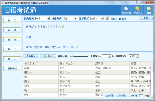Viewport: 155px width, 101px height.
Task: Switch to the 听力 listening section
Action: click(12, 49)
